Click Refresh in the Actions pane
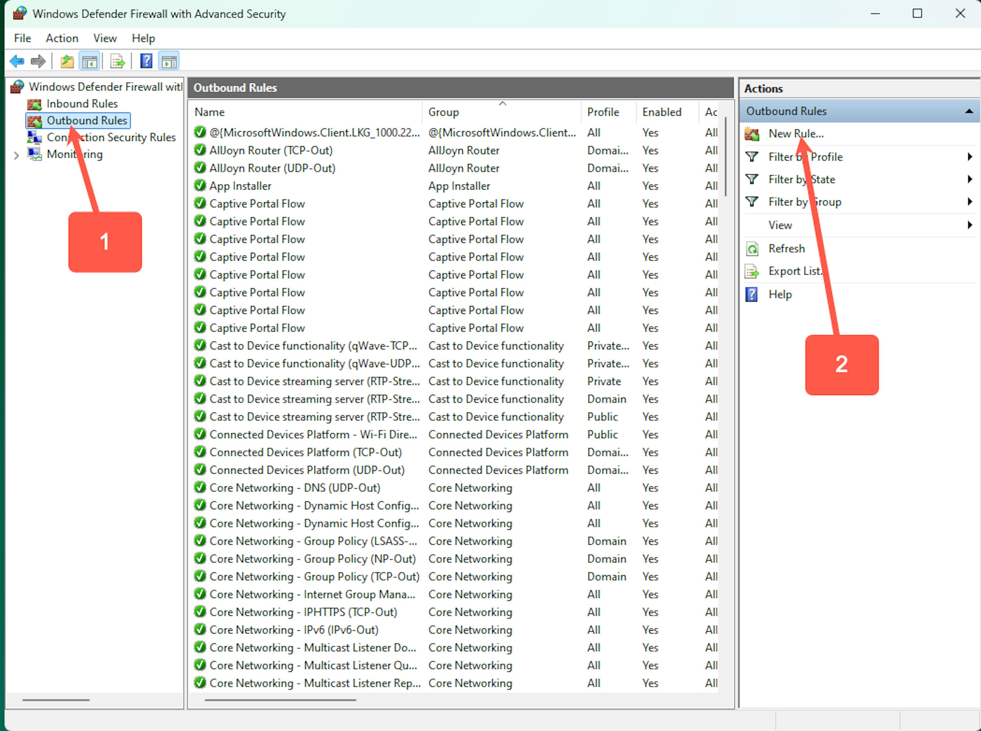The width and height of the screenshot is (981, 731). (786, 248)
